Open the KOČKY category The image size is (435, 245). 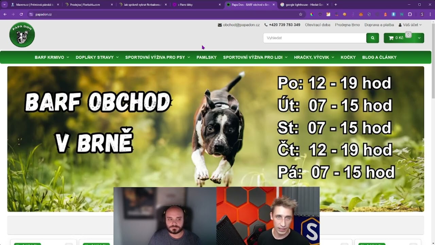tap(348, 57)
